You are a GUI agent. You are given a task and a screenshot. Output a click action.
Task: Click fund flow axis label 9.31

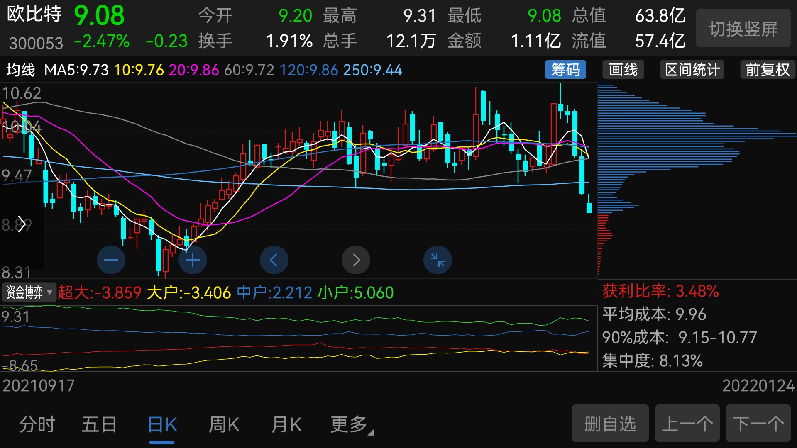pyautogui.click(x=16, y=317)
